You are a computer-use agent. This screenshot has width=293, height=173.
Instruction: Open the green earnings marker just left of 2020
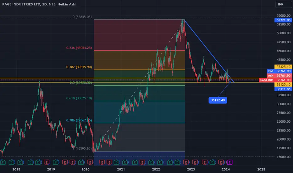[81, 162]
